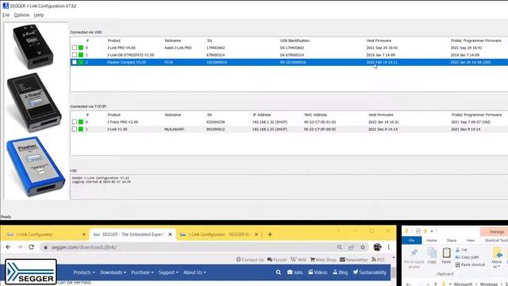Click serial number 174403642 in the SN column
The width and height of the screenshot is (508, 286).
pos(215,48)
